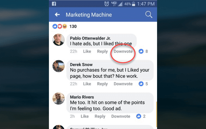
Task: Open Mario Rivers' name link
Action: [82, 97]
